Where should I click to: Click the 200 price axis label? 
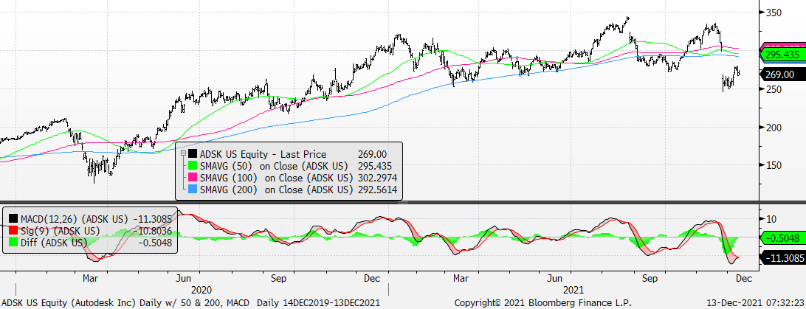[x=773, y=128]
